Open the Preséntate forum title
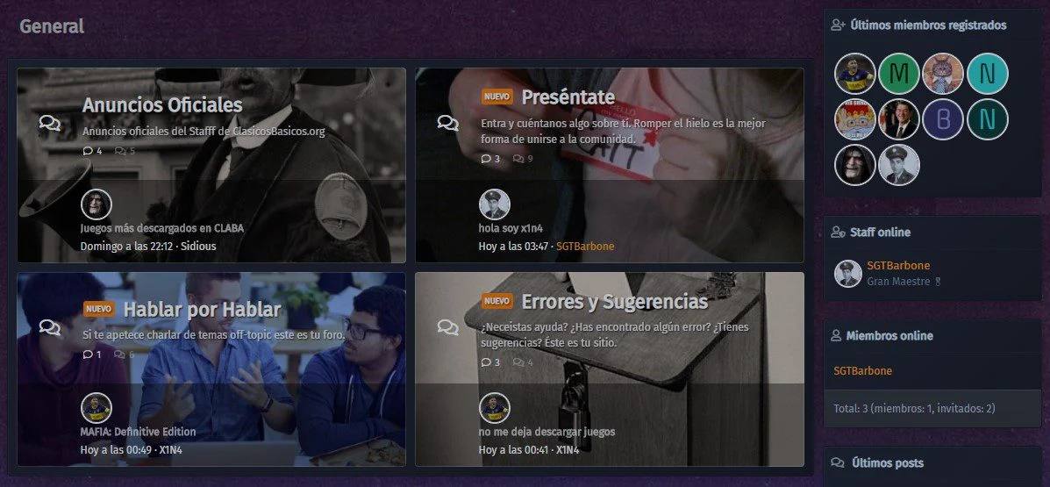The image size is (1050, 487). click(x=568, y=97)
